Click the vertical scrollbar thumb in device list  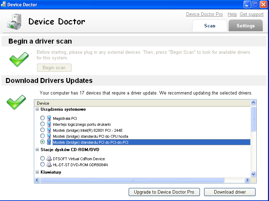[253, 119]
